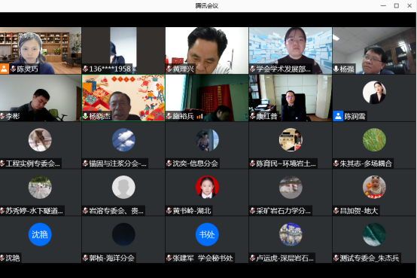
Task: Select 陈润雪's round profile avatar
Action: point(374,93)
